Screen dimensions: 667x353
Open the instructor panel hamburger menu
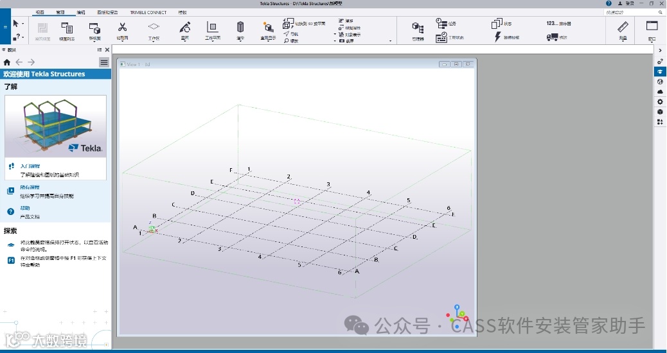pyautogui.click(x=104, y=62)
